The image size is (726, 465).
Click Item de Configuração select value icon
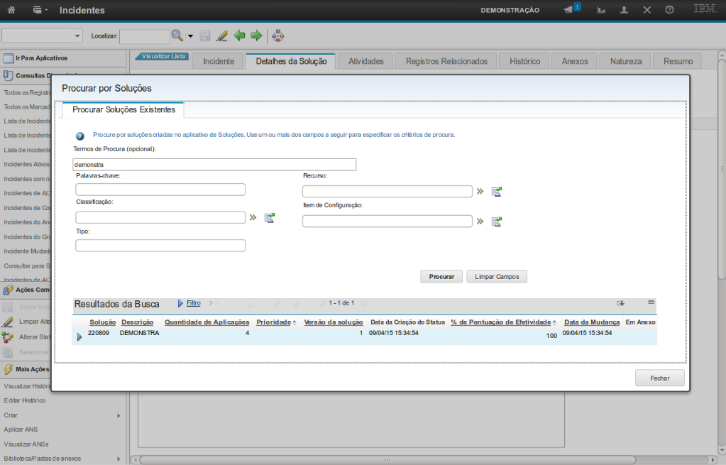click(497, 221)
